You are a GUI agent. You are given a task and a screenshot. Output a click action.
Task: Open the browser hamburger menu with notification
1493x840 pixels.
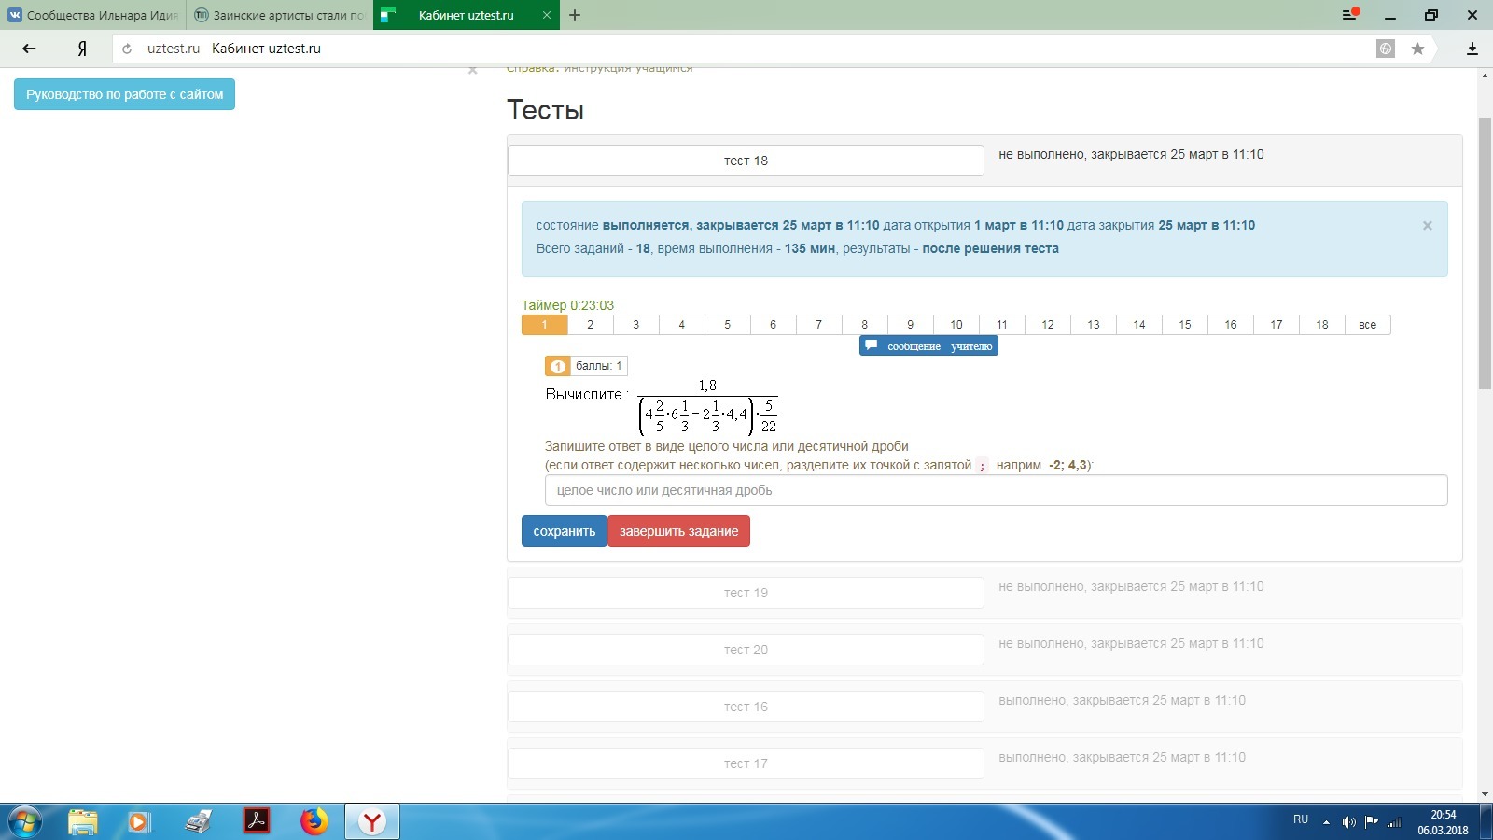pyautogui.click(x=1349, y=15)
